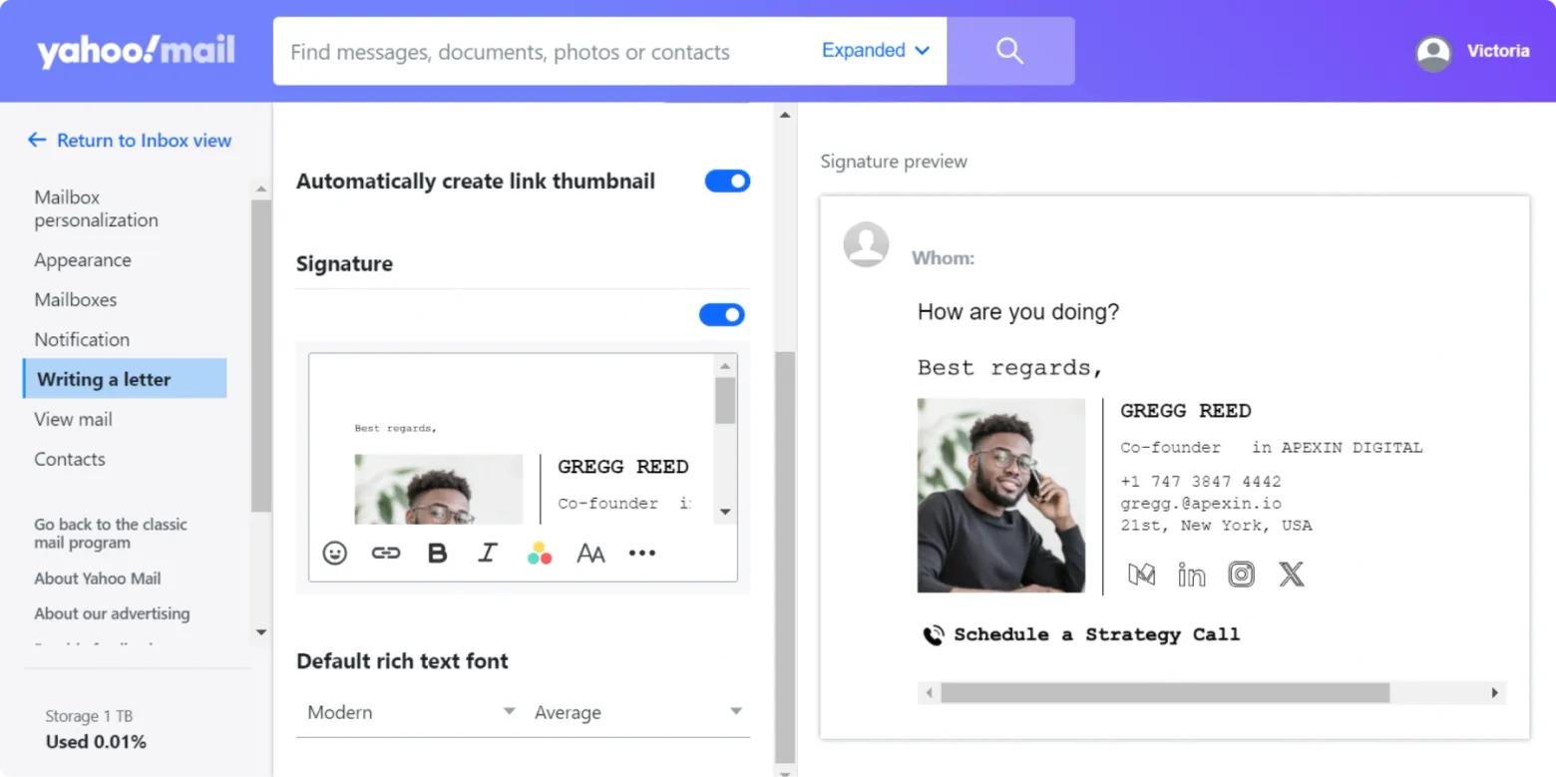This screenshot has width=1556, height=777.
Task: Open the Modern font dropdown
Action: pos(409,712)
